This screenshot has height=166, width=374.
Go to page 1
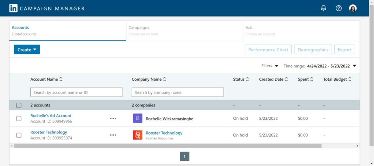click(184, 157)
